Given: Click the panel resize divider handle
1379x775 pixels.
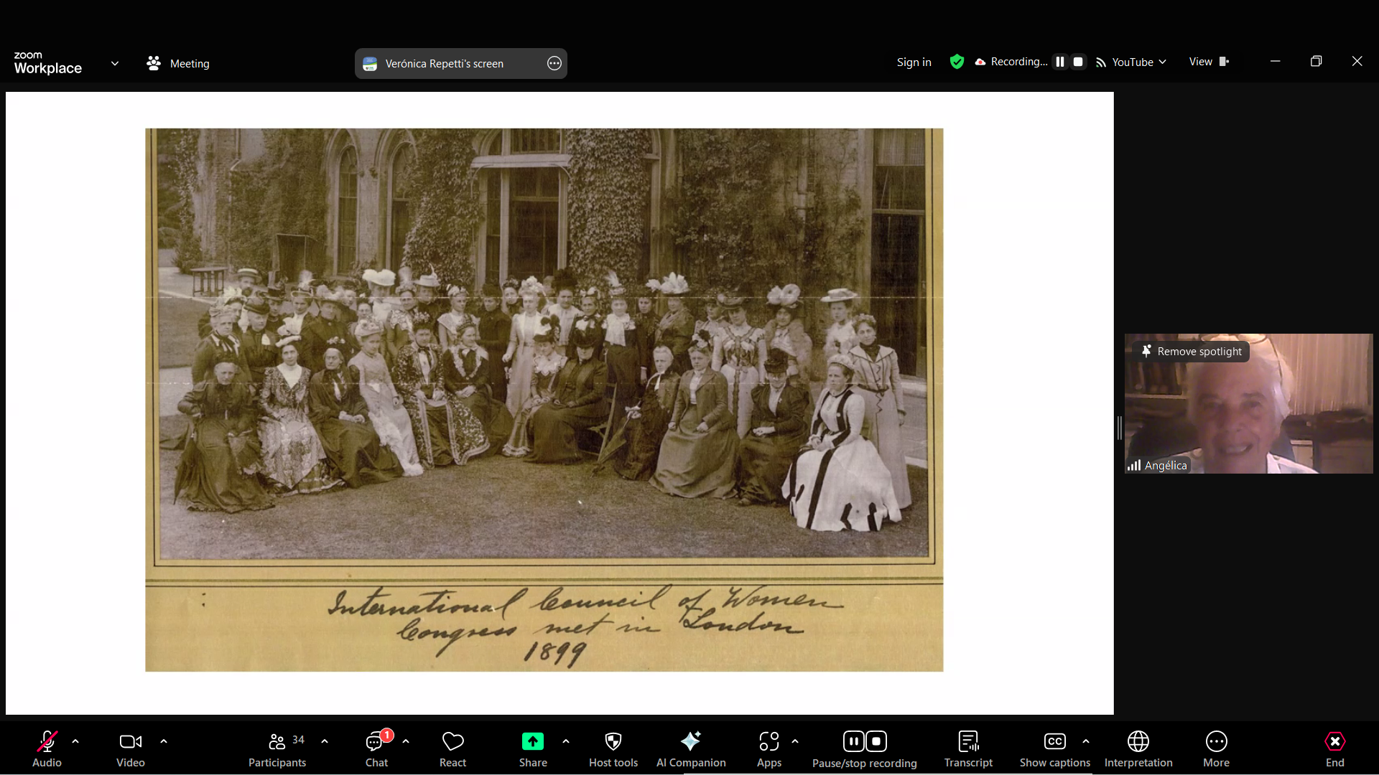Looking at the screenshot, I should tap(1119, 428).
